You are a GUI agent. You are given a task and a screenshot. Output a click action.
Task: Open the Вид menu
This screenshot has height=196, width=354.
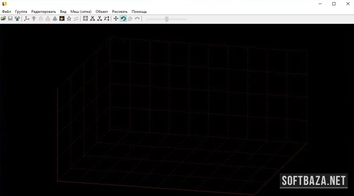[x=63, y=11]
